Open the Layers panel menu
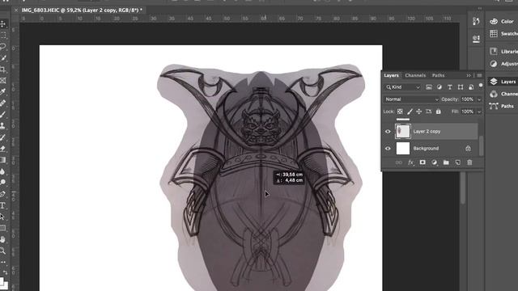 click(x=479, y=75)
